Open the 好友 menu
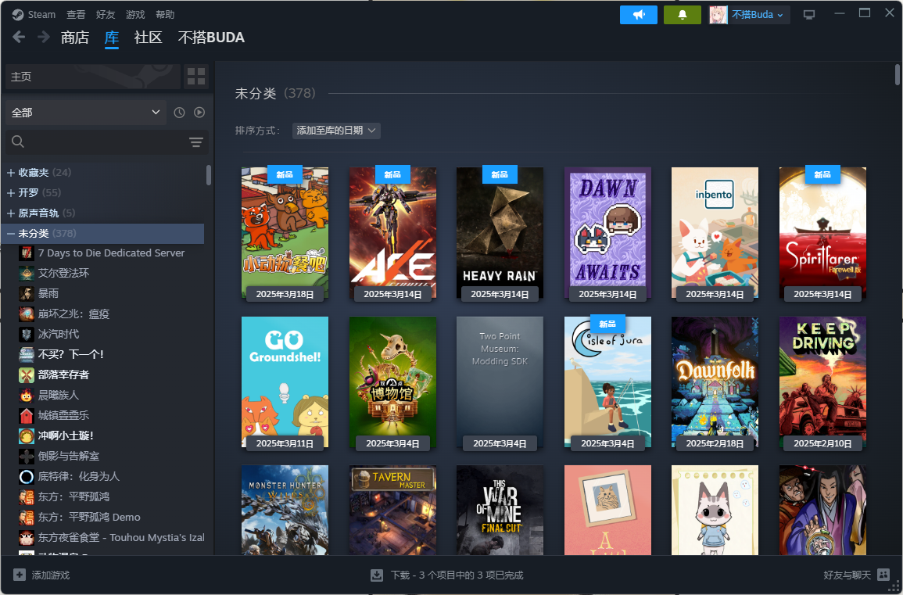The height and width of the screenshot is (595, 903). point(106,14)
